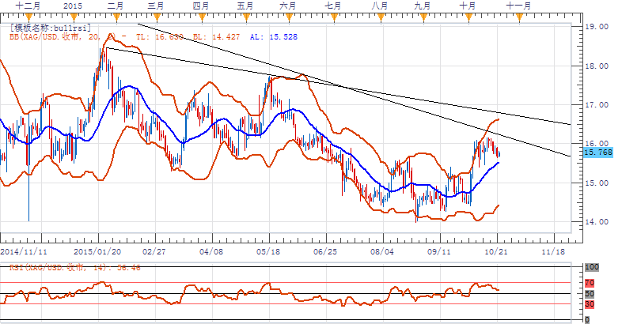
Task: Click the 15.00 price axis label
Action: 597,183
